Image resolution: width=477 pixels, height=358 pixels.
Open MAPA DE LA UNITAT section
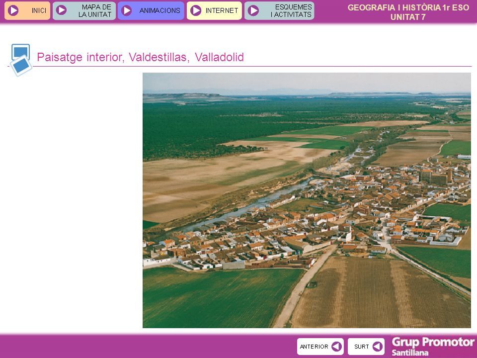(x=84, y=10)
